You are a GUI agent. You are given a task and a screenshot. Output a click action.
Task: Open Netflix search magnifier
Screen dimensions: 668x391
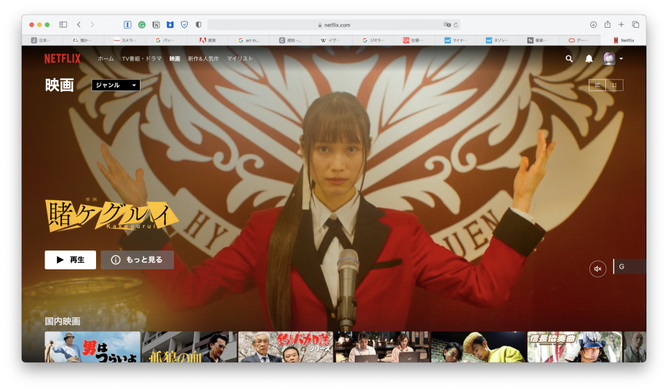coord(568,58)
